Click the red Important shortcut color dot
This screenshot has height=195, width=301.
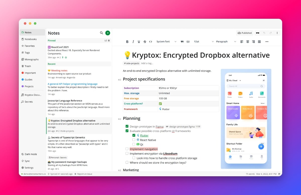tap(22, 73)
